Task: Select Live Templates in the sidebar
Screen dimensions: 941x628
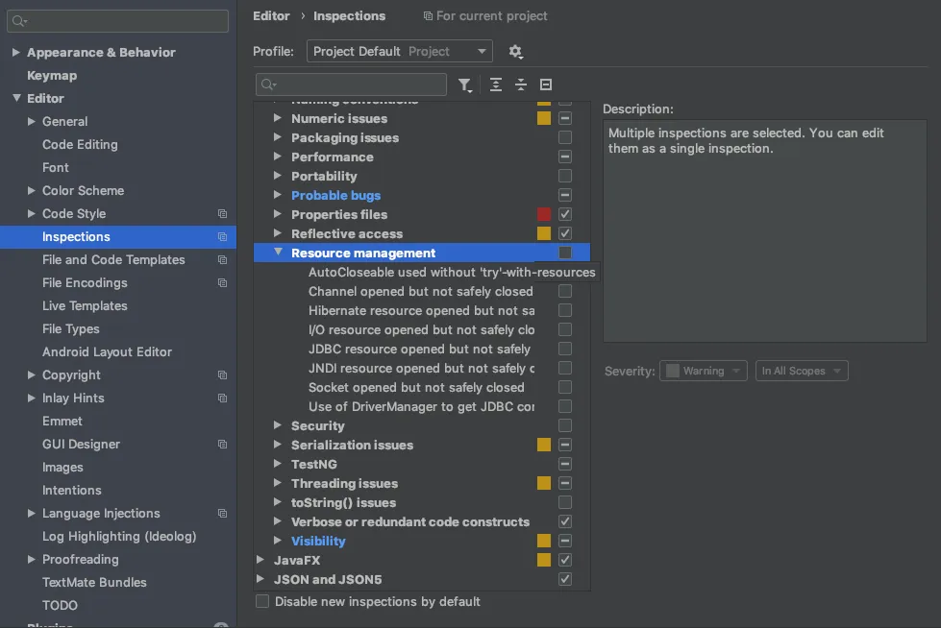Action: click(x=85, y=306)
